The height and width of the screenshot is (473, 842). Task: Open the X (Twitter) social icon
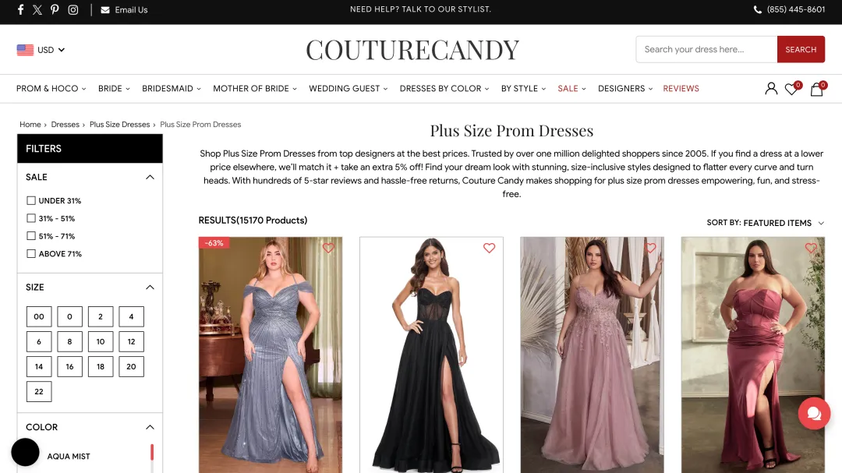37,9
